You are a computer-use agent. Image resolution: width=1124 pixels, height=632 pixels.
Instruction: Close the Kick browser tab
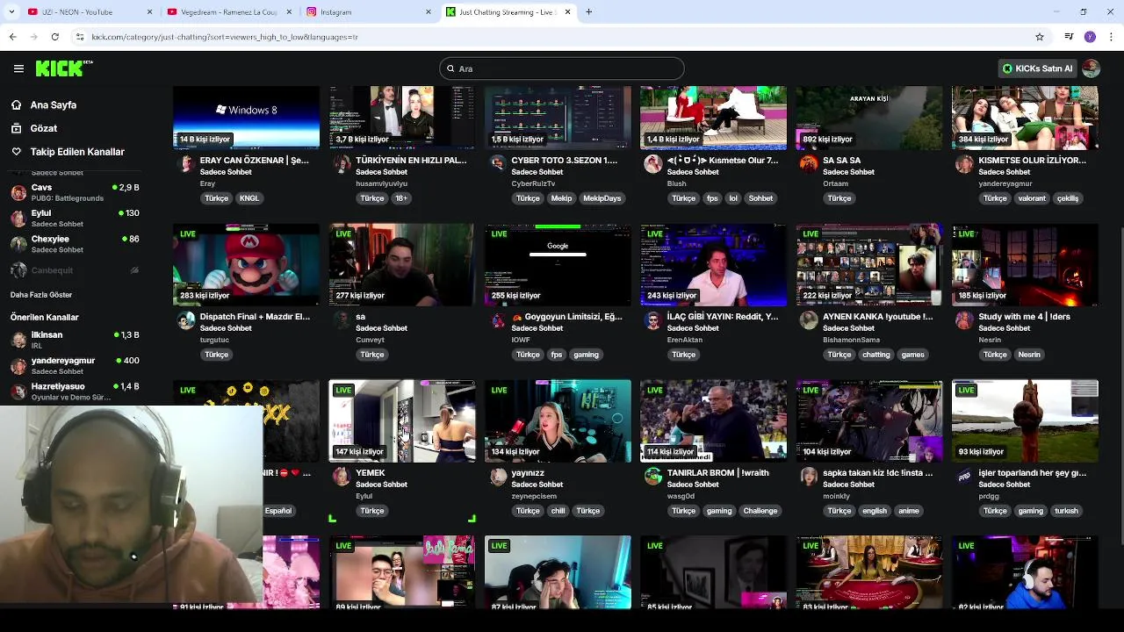point(567,12)
